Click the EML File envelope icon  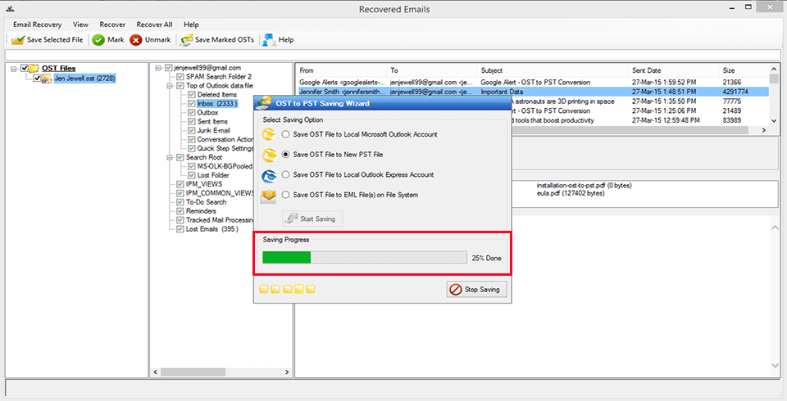tap(269, 196)
